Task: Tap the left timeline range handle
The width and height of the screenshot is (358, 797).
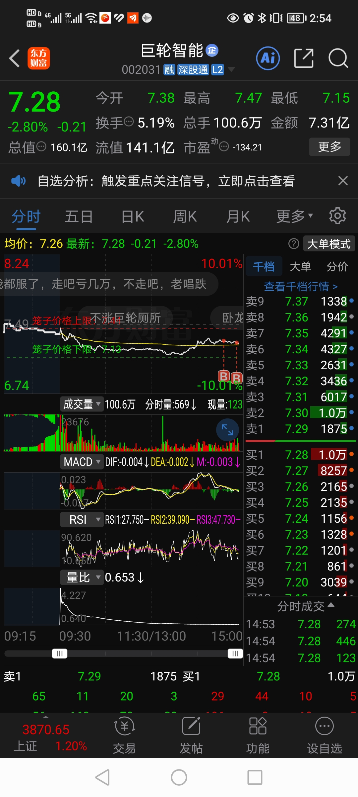Action: 60,654
